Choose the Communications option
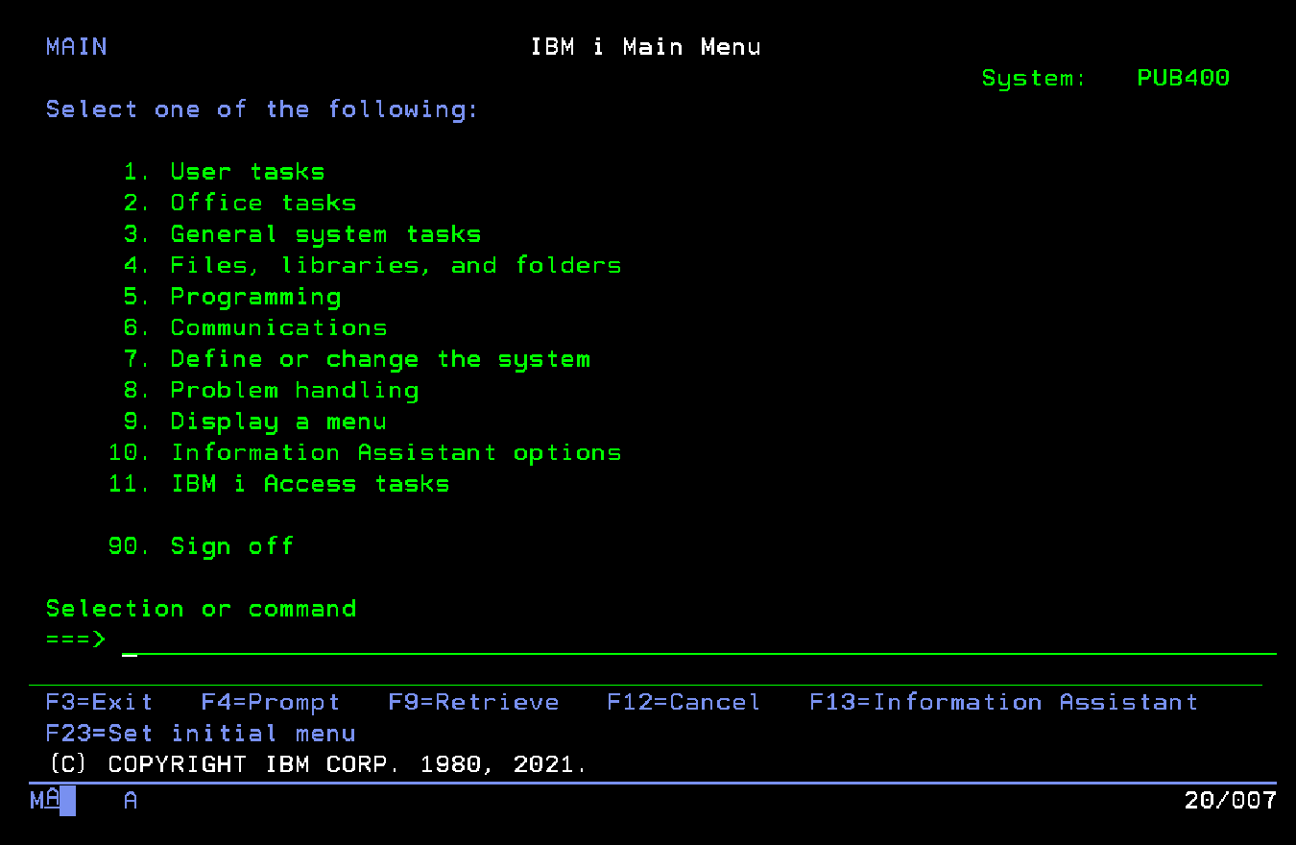 tap(278, 327)
